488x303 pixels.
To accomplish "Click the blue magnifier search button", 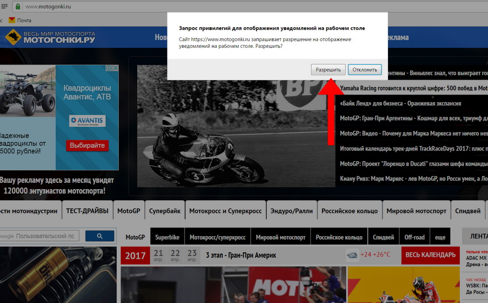I will tap(100, 236).
